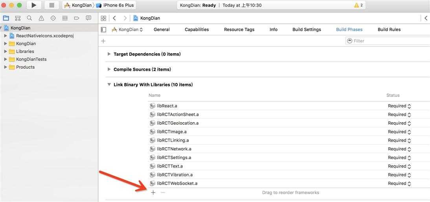Change libRCTText.a Required status

(x=399, y=166)
